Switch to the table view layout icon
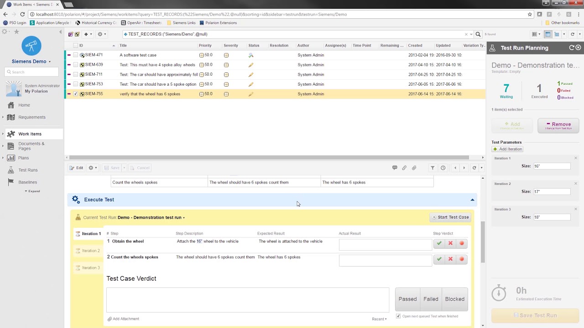The width and height of the screenshot is (584, 328). [x=548, y=34]
